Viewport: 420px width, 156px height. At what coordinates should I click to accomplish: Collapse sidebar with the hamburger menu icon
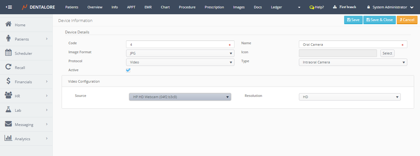[x=9, y=7]
